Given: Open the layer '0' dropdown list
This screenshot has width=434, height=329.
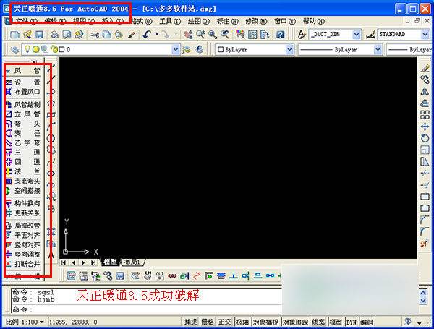Looking at the screenshot, I should click(x=176, y=49).
